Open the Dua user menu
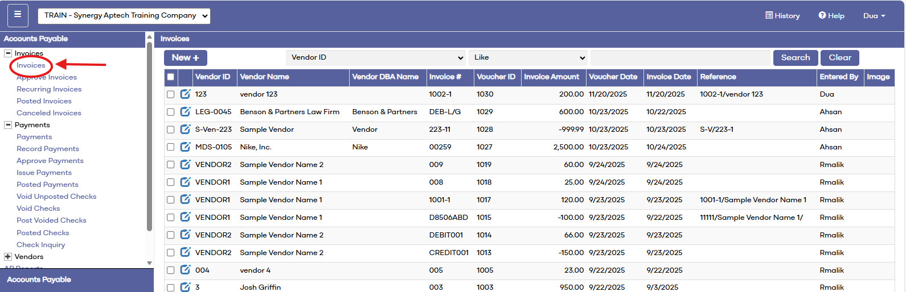 pos(874,16)
